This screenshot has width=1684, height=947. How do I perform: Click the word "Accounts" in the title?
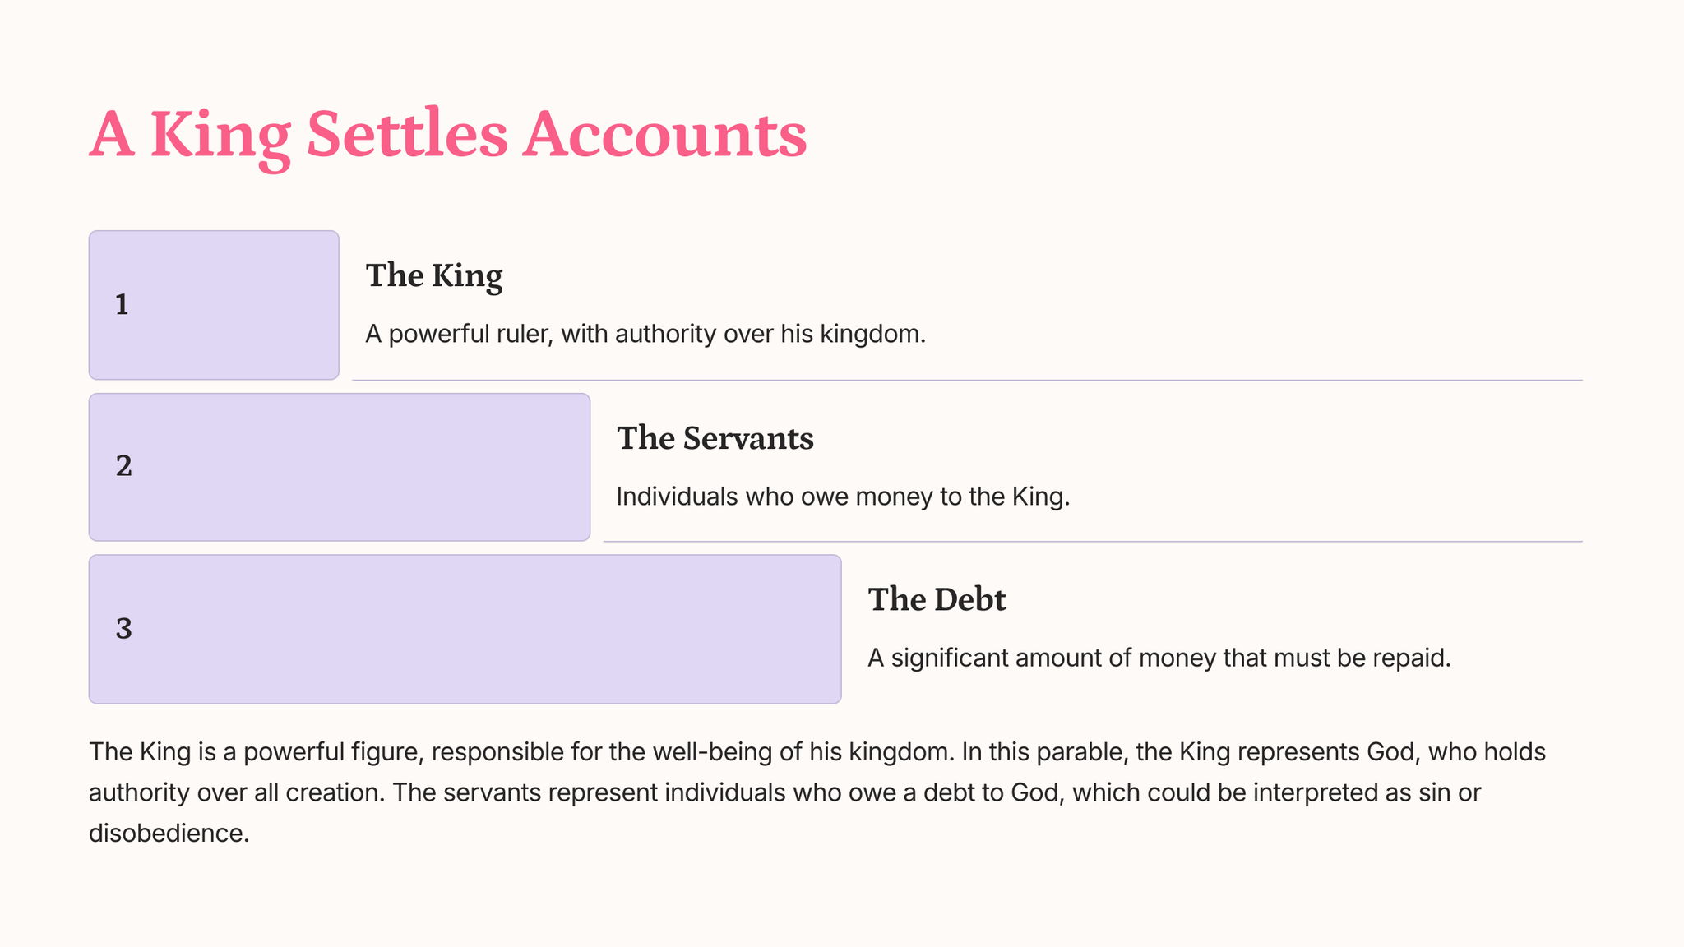pos(664,135)
